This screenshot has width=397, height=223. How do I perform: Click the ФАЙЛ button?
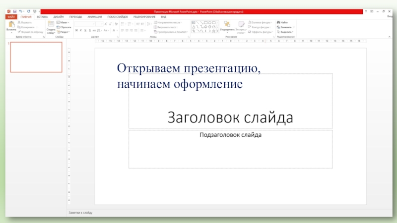pos(11,16)
